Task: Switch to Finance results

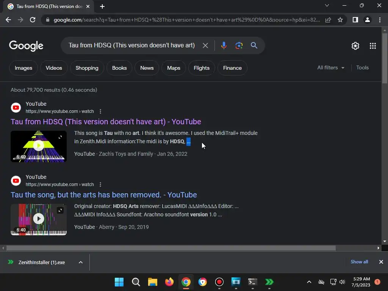Action: click(232, 68)
